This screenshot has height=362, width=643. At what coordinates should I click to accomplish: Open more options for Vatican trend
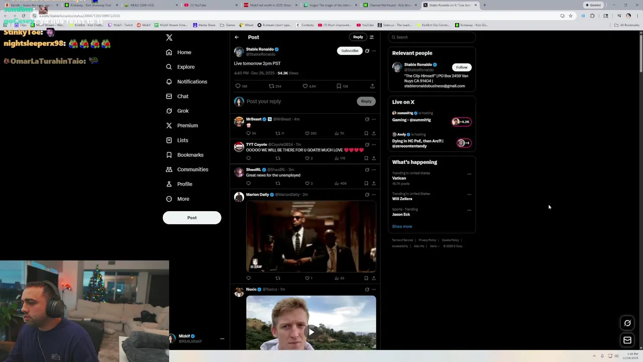pyautogui.click(x=469, y=174)
